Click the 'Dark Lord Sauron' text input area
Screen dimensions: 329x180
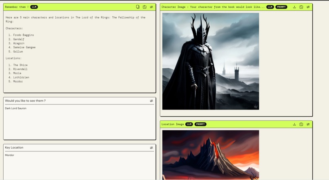pos(79,122)
